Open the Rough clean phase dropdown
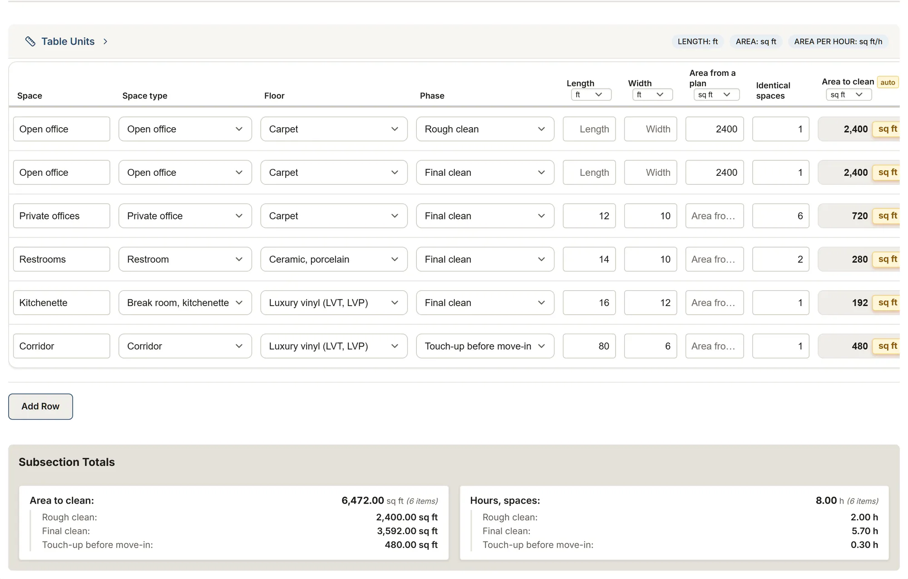Viewport: 908px width, 579px height. 485,129
